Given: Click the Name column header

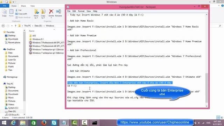Looking at the screenshot, I should [31, 31].
